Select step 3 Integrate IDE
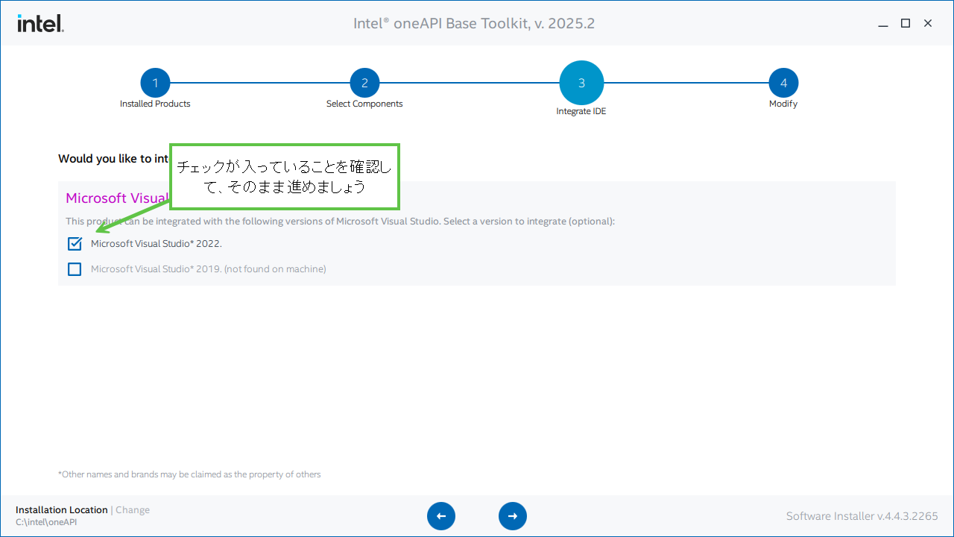 (x=581, y=83)
